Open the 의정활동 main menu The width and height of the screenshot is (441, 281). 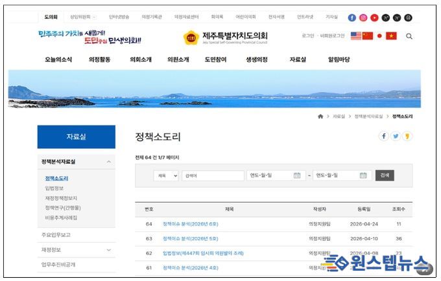99,60
